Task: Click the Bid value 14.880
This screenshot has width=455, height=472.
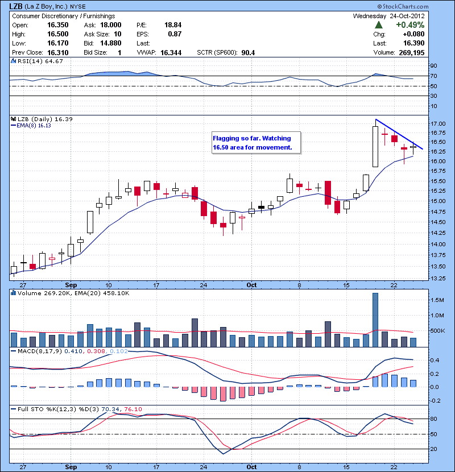Action: click(111, 43)
